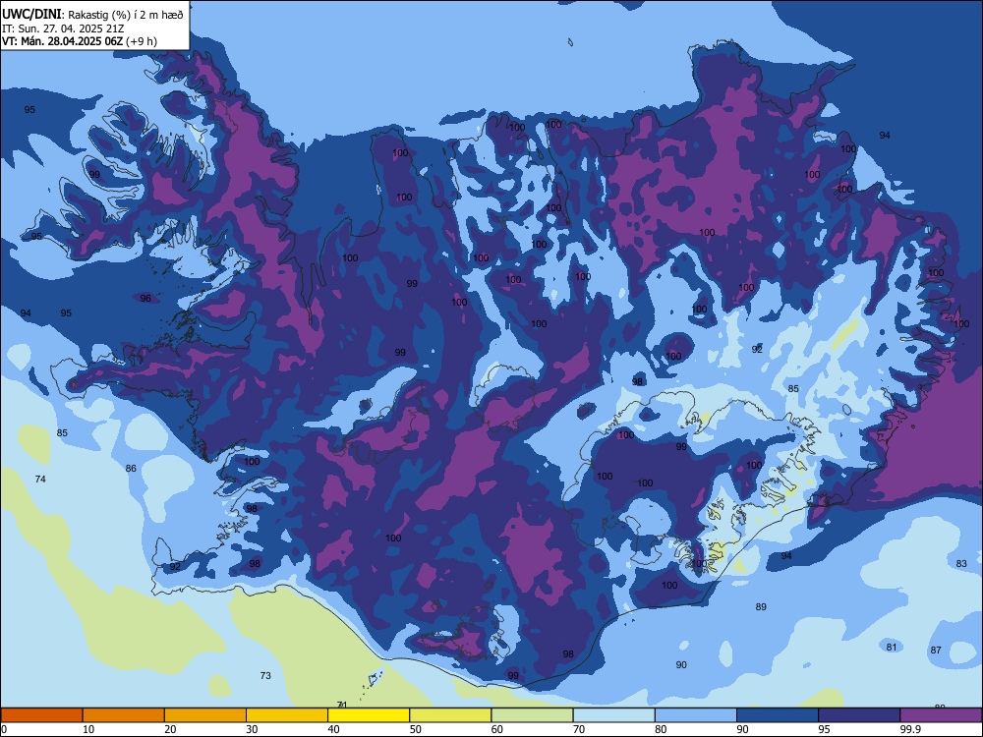The height and width of the screenshot is (737, 983).
Task: Click the 'UWC/DINI' title text
Action: coord(31,14)
